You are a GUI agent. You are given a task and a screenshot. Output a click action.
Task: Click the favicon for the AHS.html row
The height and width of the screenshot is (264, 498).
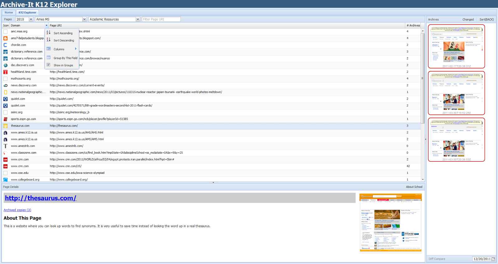point(5,132)
